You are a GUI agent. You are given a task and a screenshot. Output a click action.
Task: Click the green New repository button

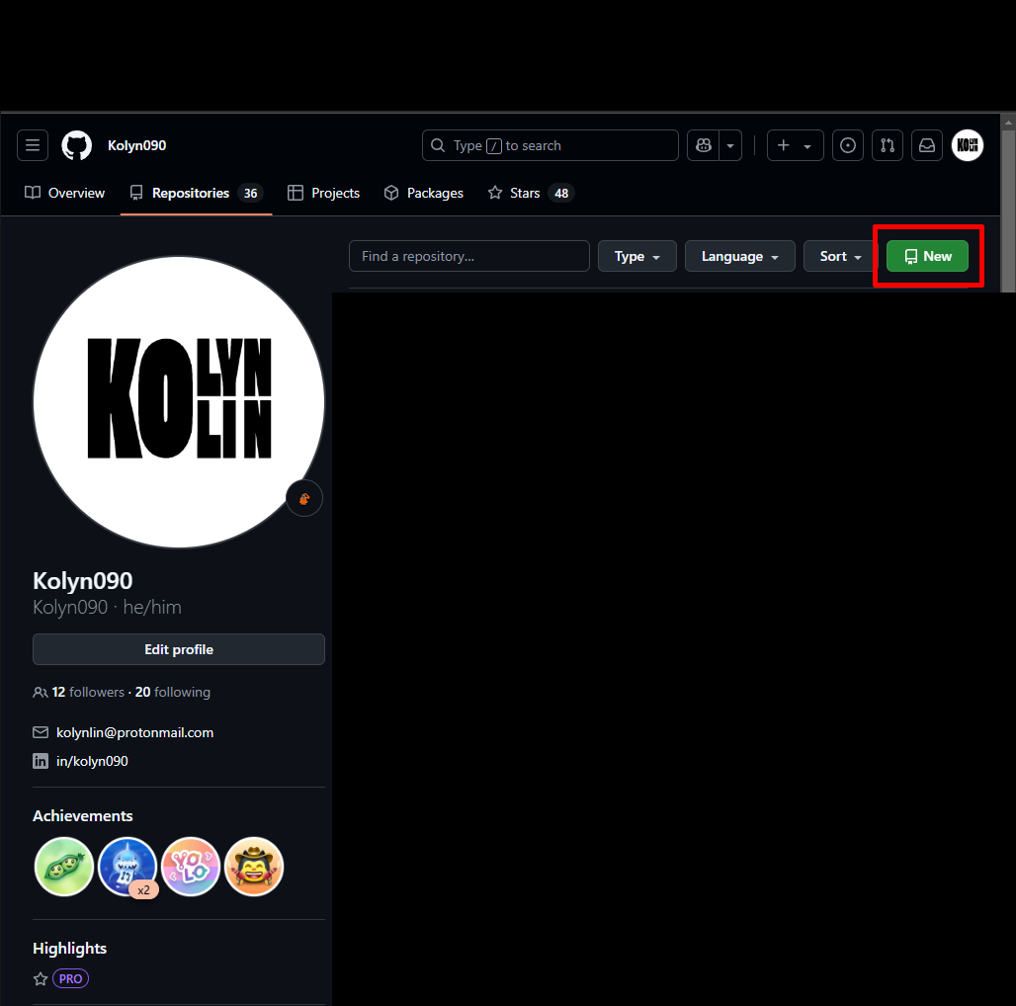pyautogui.click(x=927, y=256)
